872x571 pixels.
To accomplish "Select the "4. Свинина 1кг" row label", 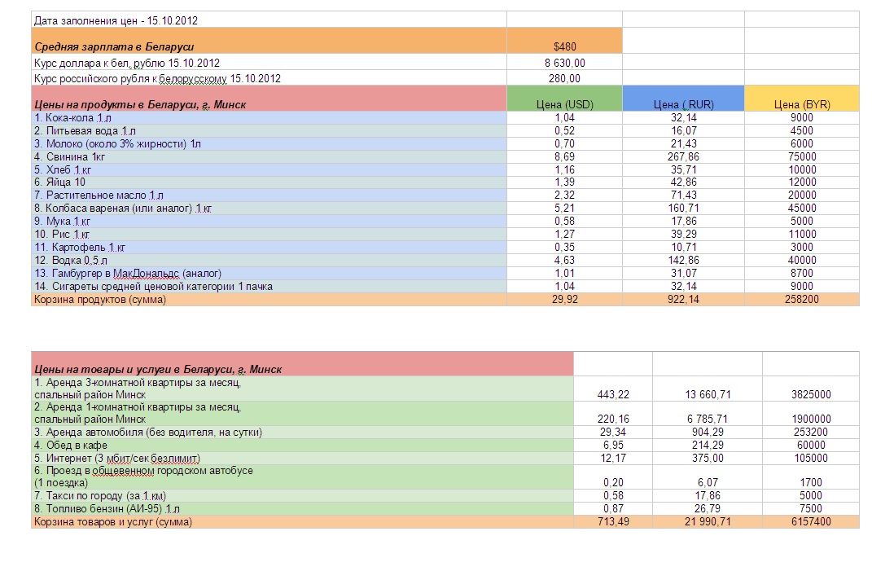I will coord(69,156).
